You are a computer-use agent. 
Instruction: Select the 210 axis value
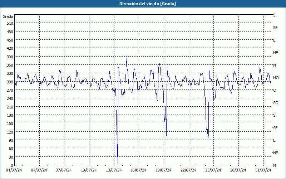10,107
